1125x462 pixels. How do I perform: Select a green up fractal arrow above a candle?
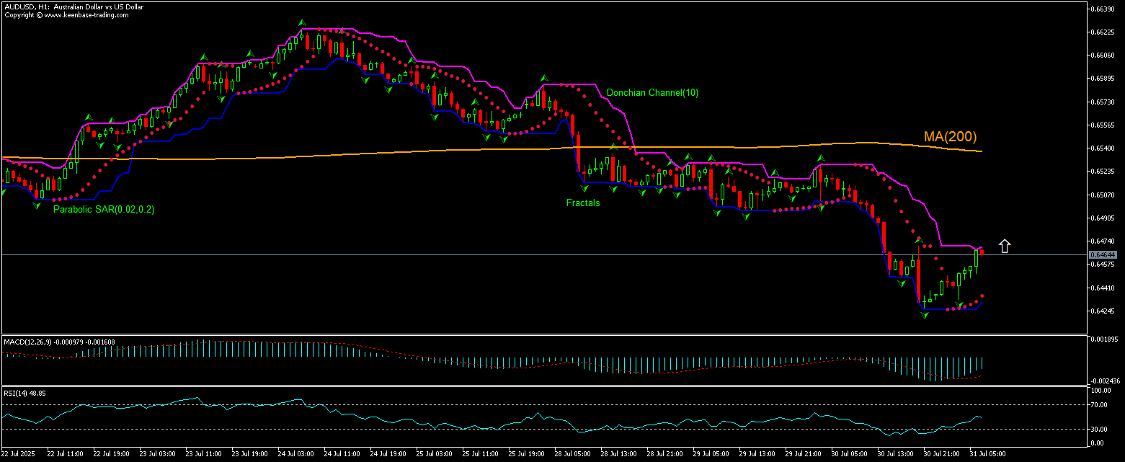point(302,22)
